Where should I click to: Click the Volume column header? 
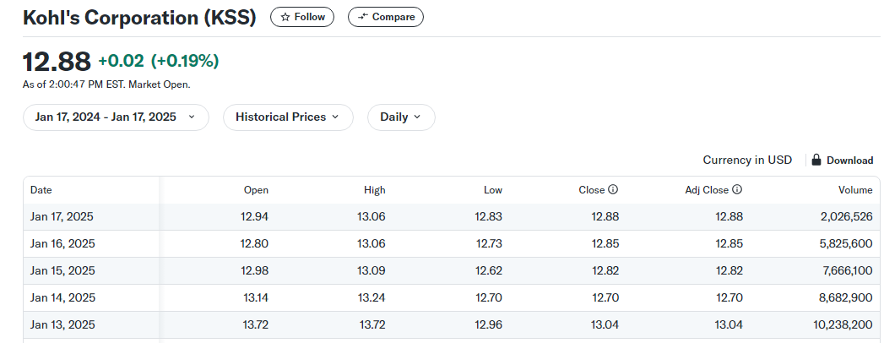[x=857, y=190]
